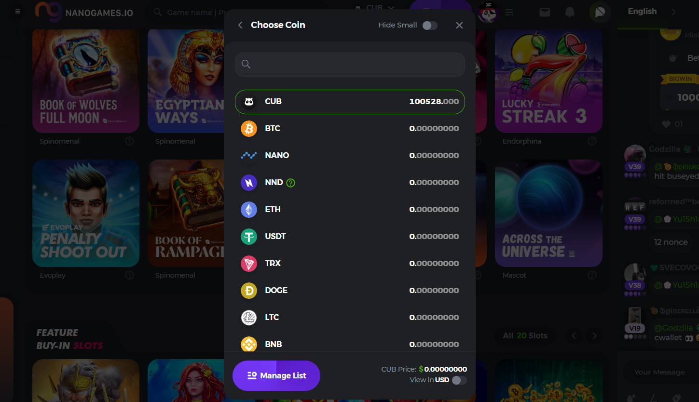This screenshot has height=402, width=699.
Task: Go back with the Choose Coin arrow
Action: [x=240, y=25]
